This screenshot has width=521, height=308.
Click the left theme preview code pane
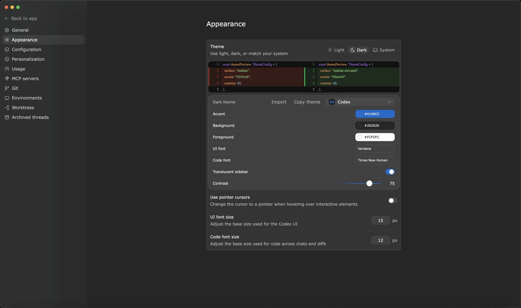pos(256,77)
